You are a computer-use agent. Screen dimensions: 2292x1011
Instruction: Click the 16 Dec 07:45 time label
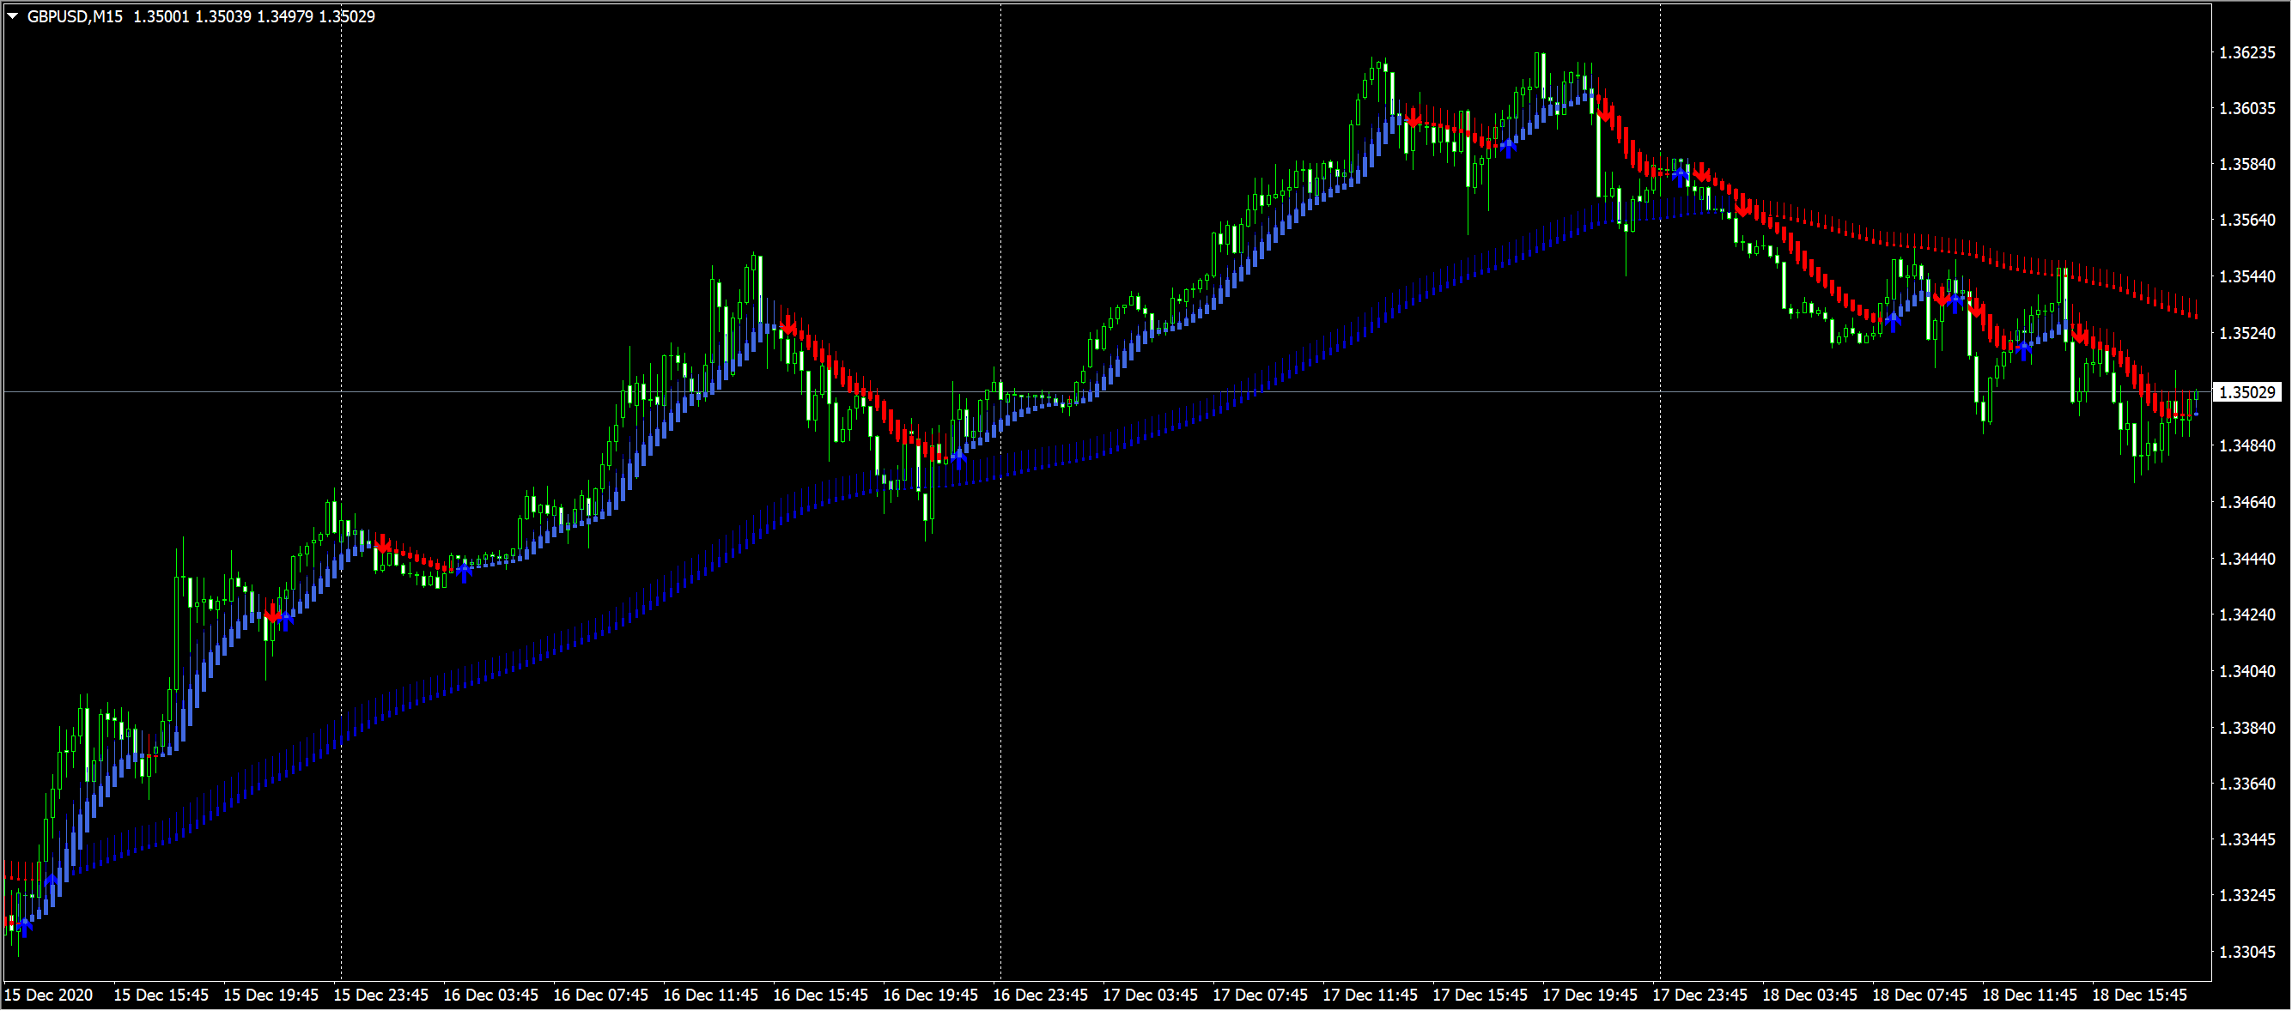point(600,995)
